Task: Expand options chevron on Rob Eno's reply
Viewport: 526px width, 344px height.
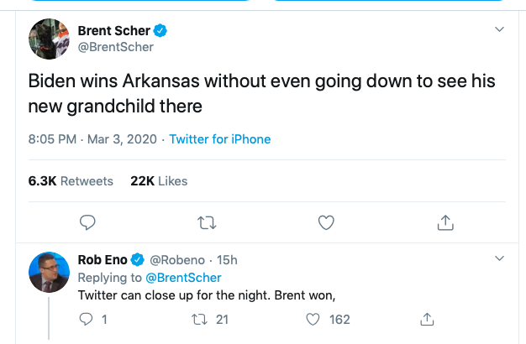Action: point(499,258)
